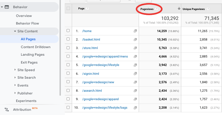Open help tooltip for Pageviews column
The width and height of the screenshot is (222, 115).
pyautogui.click(x=157, y=9)
